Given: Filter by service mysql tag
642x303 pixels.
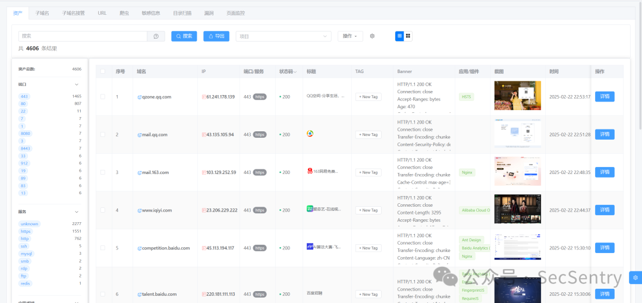Looking at the screenshot, I should (26, 254).
